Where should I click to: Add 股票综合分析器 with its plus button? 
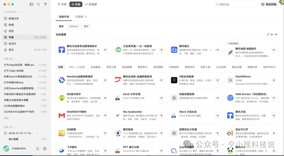tap(217, 133)
